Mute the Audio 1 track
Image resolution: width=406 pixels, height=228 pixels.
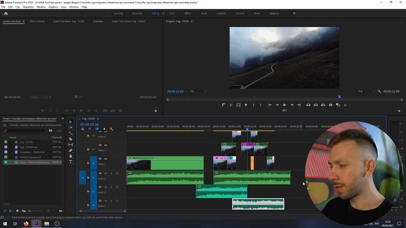click(105, 173)
